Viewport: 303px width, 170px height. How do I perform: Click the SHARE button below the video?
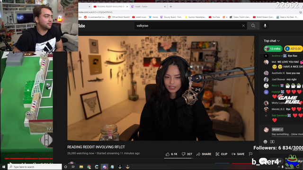click(204, 154)
